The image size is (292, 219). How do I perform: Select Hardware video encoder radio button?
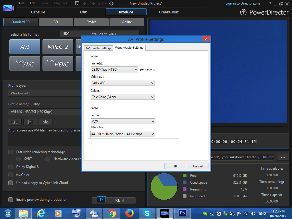click(x=48, y=159)
